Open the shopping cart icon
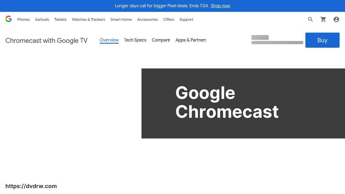The width and height of the screenshot is (345, 194). [323, 19]
